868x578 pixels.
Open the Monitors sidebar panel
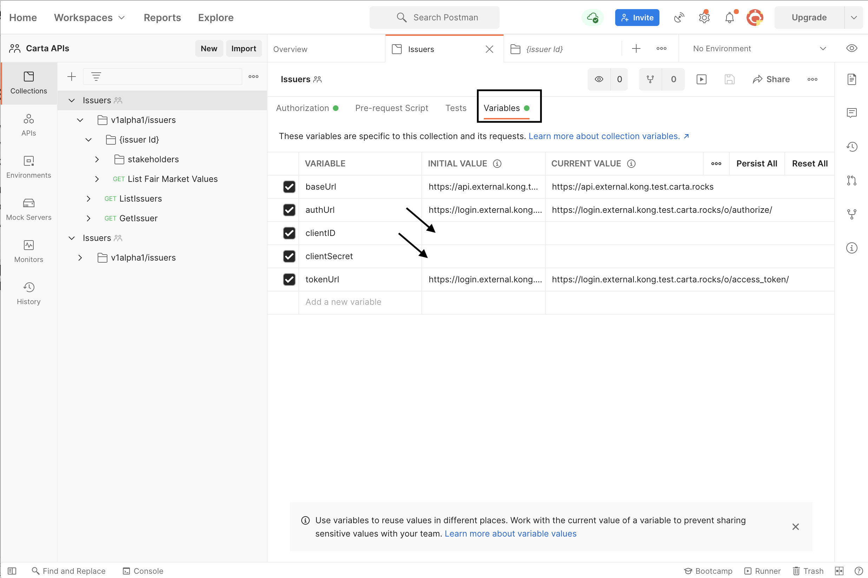(x=29, y=251)
